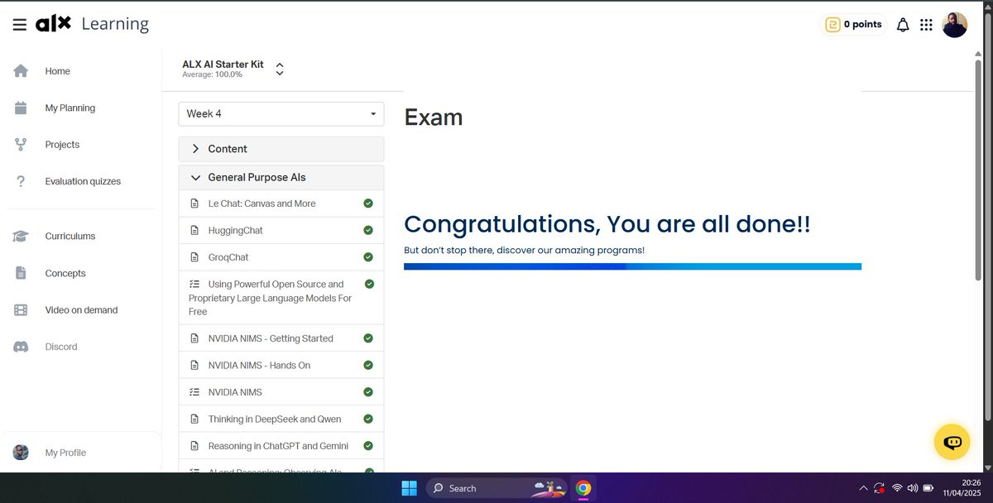Image resolution: width=993 pixels, height=503 pixels.
Task: Open the yellow chat support button
Action: (x=952, y=442)
